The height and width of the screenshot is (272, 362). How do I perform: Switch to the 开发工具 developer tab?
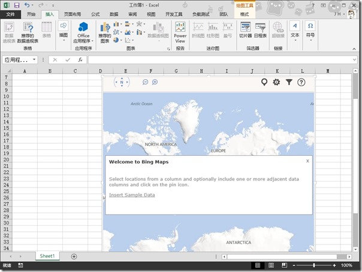174,14
